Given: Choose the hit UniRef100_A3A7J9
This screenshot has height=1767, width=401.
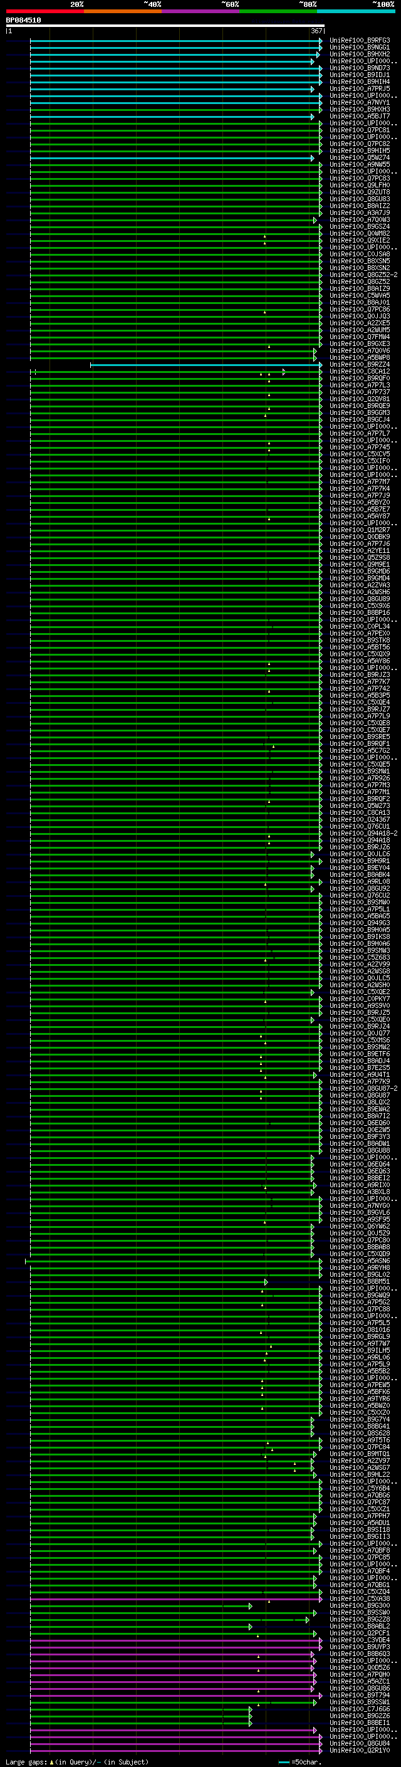Looking at the screenshot, I should point(360,212).
